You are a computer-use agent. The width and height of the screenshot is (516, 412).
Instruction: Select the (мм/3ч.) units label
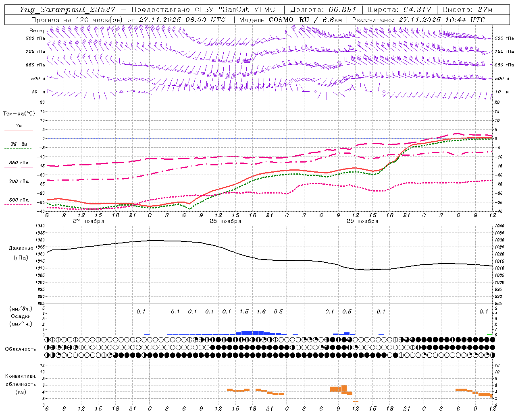coord(21,309)
